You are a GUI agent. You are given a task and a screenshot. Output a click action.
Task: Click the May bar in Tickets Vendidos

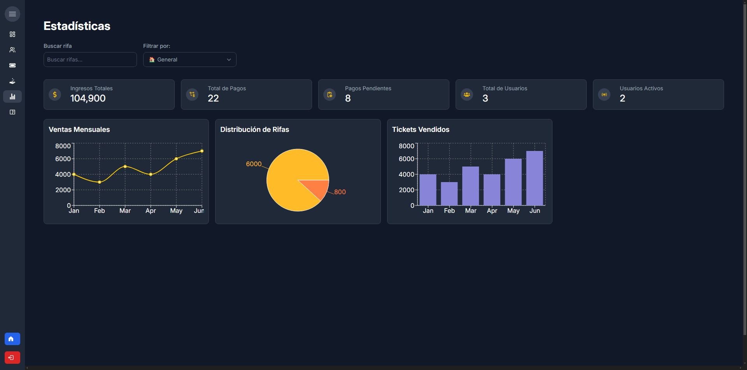(514, 182)
